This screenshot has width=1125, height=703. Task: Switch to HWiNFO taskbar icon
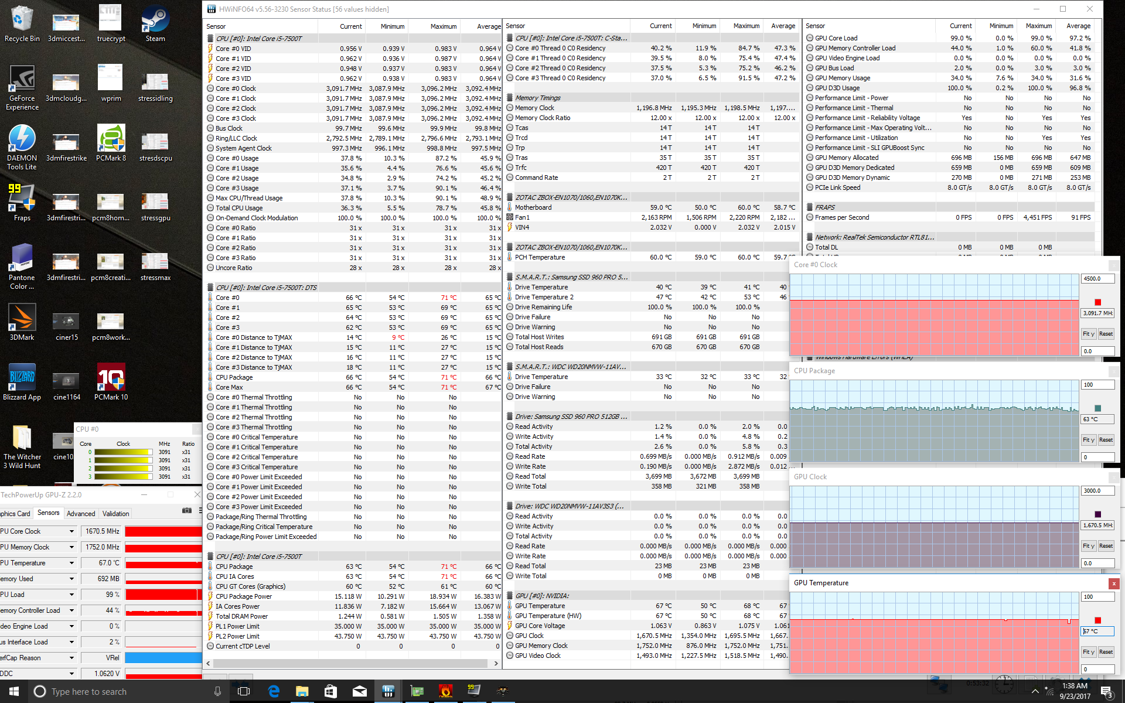(x=388, y=691)
